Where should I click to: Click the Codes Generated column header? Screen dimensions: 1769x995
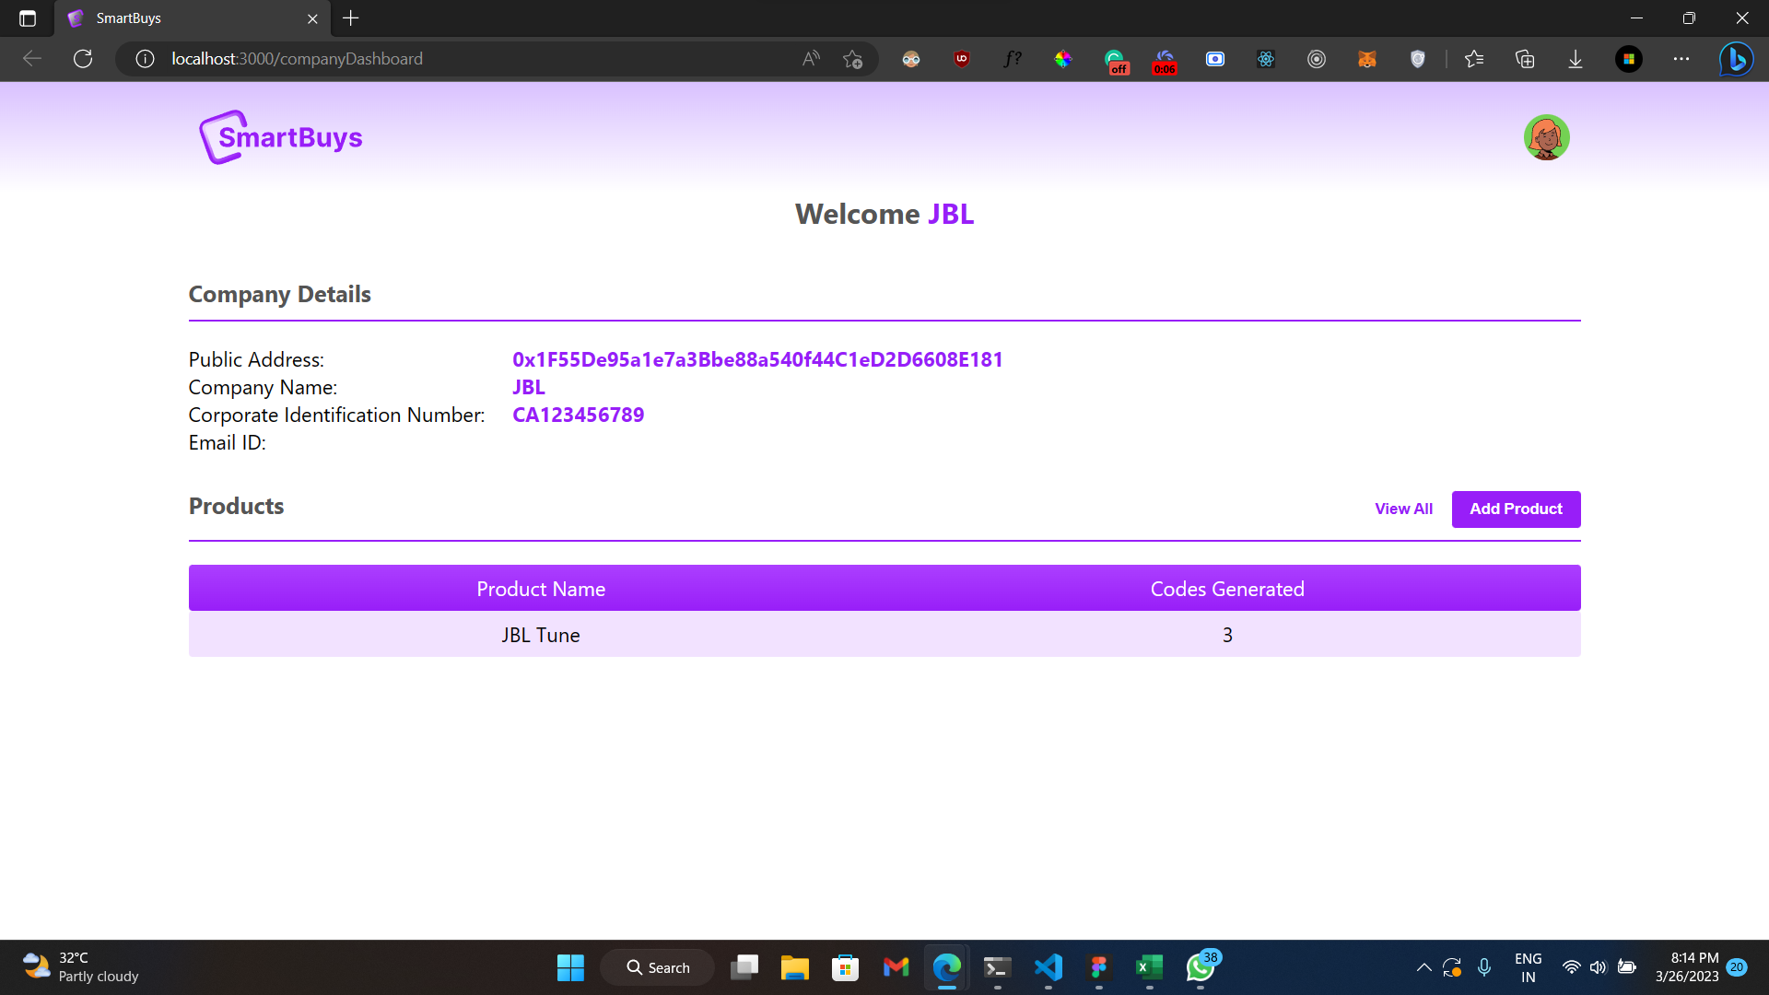click(1227, 588)
